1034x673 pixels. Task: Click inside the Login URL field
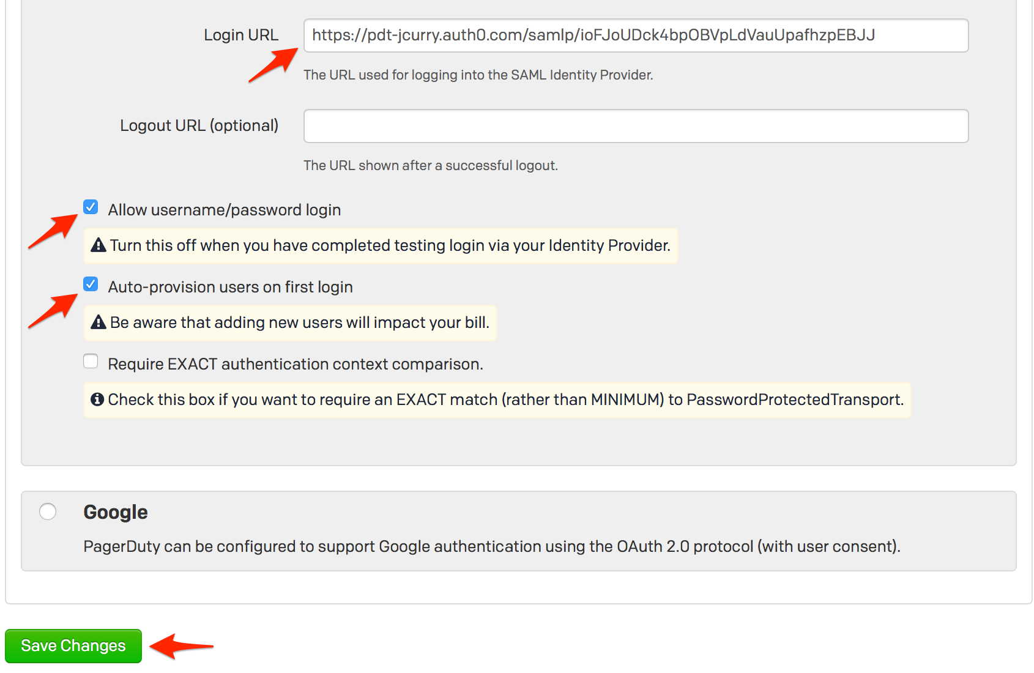click(636, 35)
